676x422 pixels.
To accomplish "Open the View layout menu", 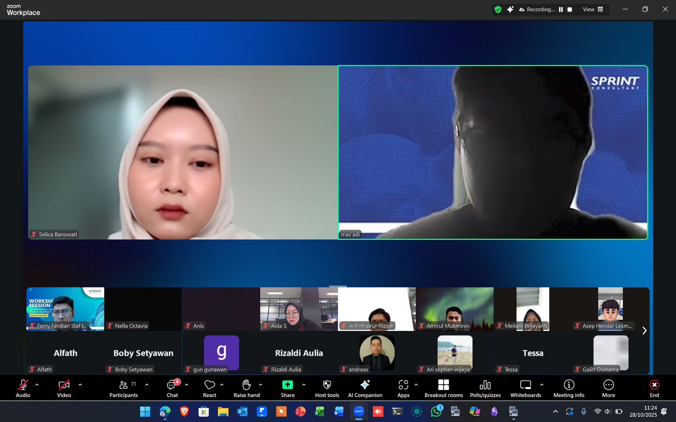I will [x=593, y=9].
